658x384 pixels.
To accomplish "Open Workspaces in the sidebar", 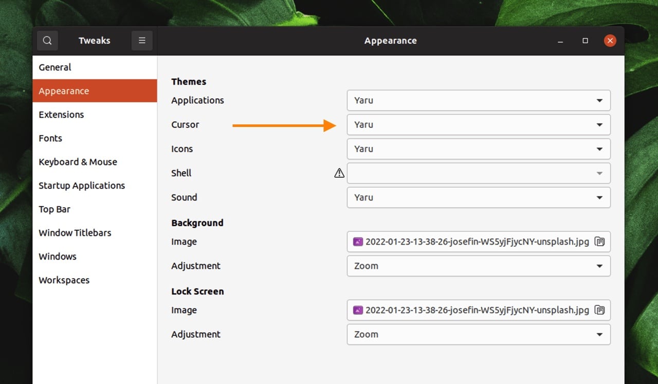I will [95, 280].
